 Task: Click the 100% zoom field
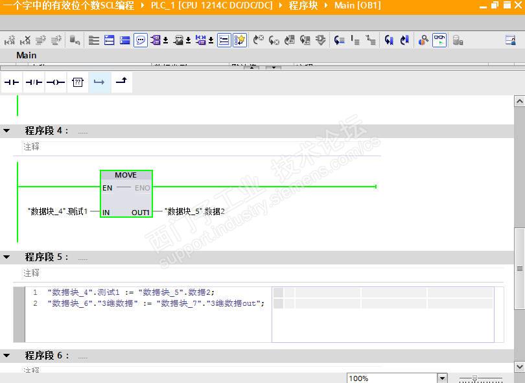[x=391, y=378]
